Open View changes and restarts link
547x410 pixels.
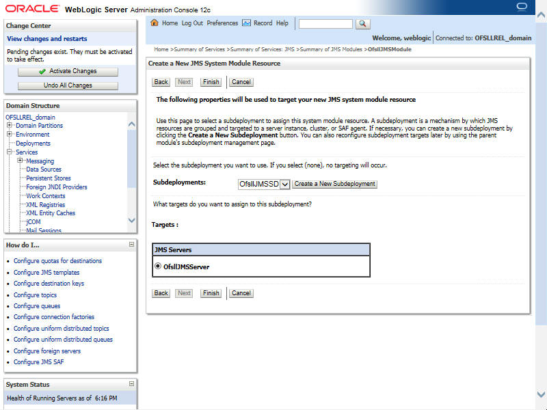click(x=47, y=39)
